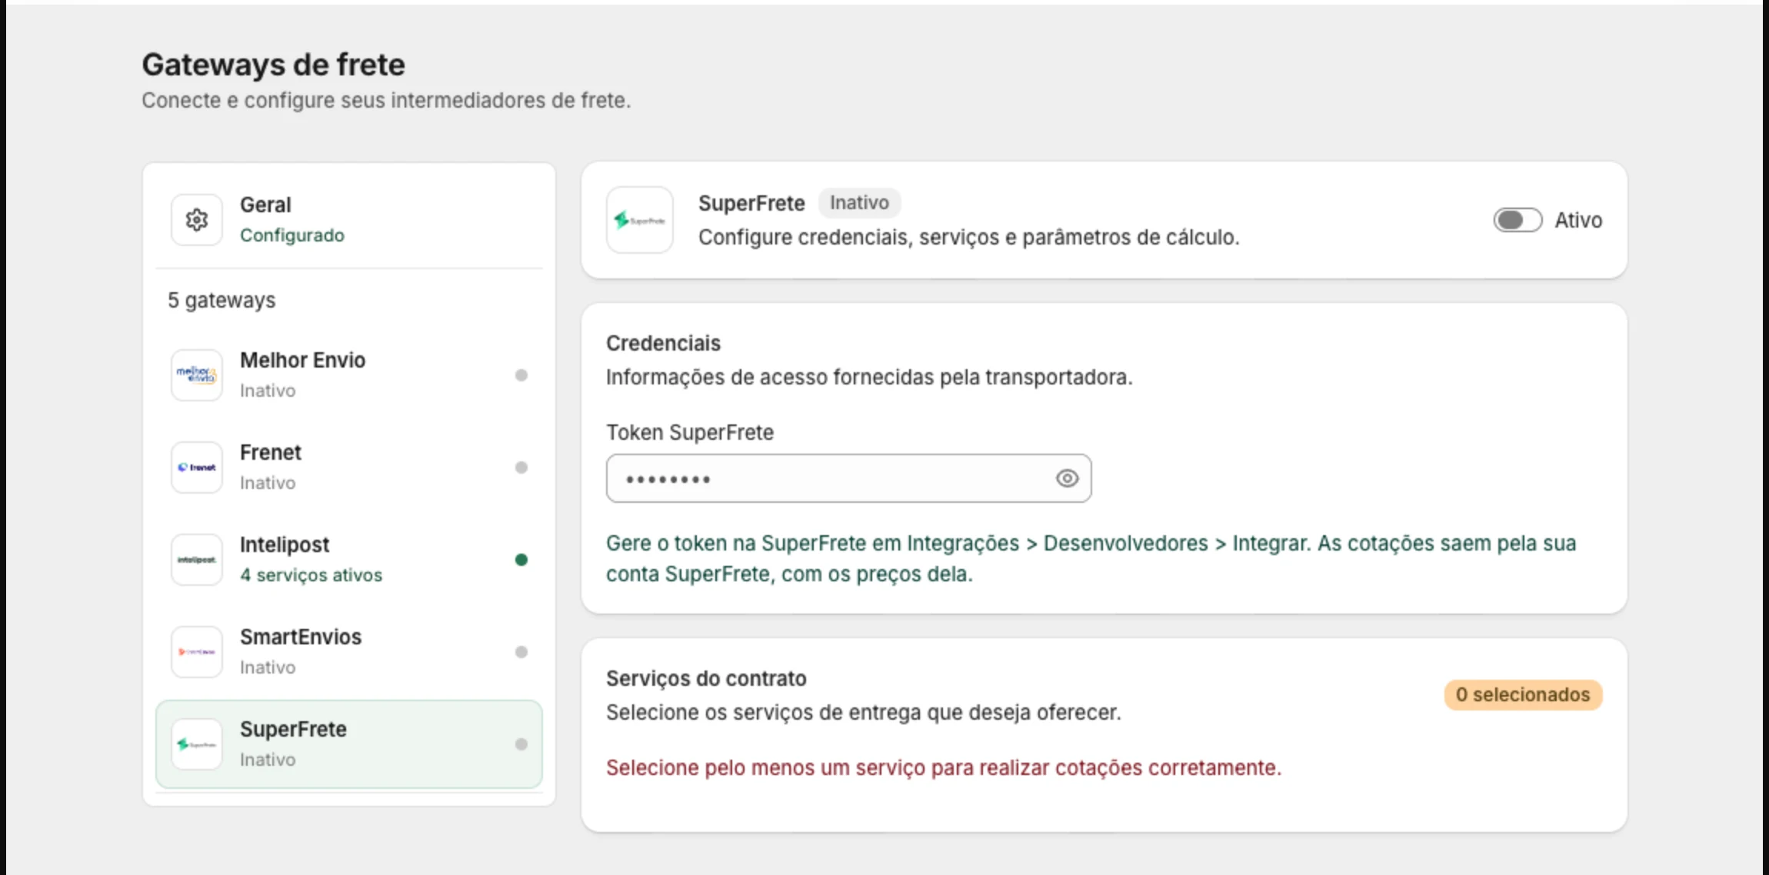Open the SmartEnvios gateway settings

(x=349, y=652)
